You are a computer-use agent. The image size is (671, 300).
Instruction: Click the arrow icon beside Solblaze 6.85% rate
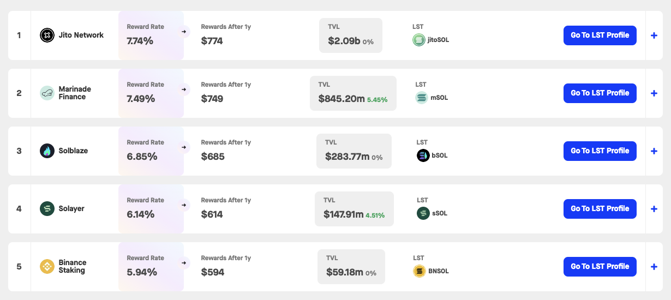[x=184, y=147]
